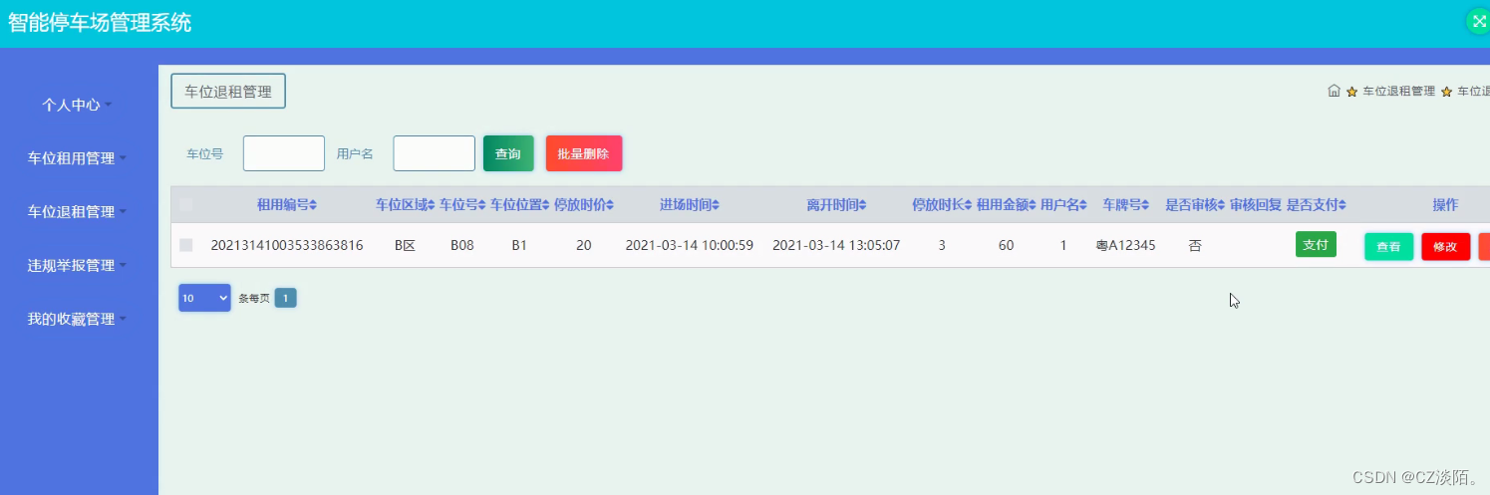Click rental number 20213141003533863816 cell

point(287,245)
